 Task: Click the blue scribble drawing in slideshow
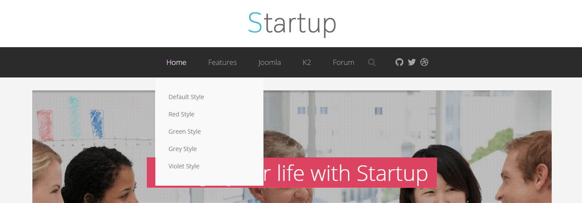(x=97, y=124)
